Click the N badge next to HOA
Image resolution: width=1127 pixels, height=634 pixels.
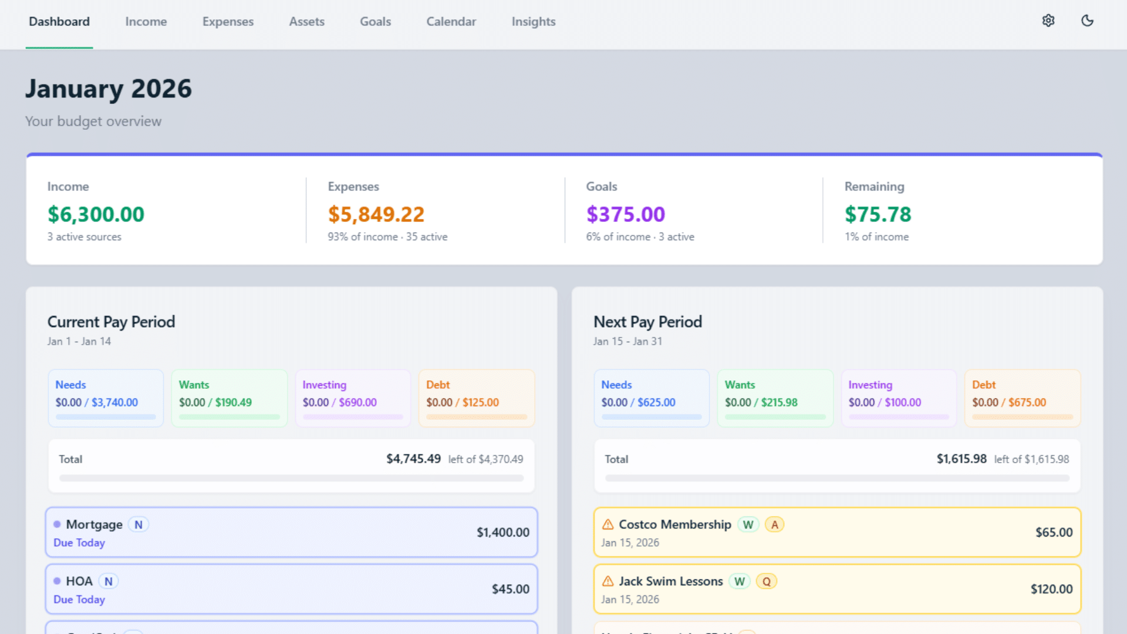108,581
